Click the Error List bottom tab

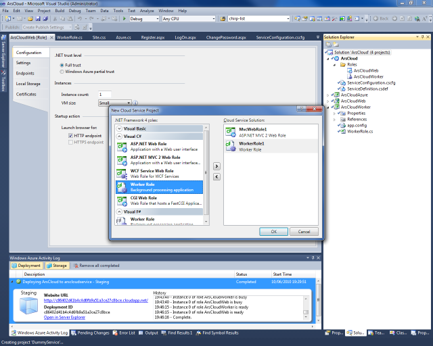coord(124,333)
